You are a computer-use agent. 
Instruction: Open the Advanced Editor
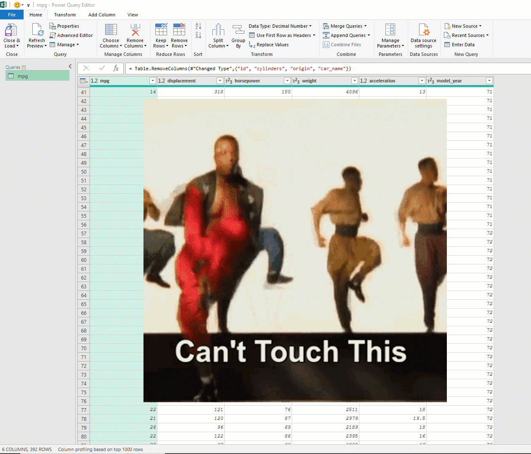[71, 35]
